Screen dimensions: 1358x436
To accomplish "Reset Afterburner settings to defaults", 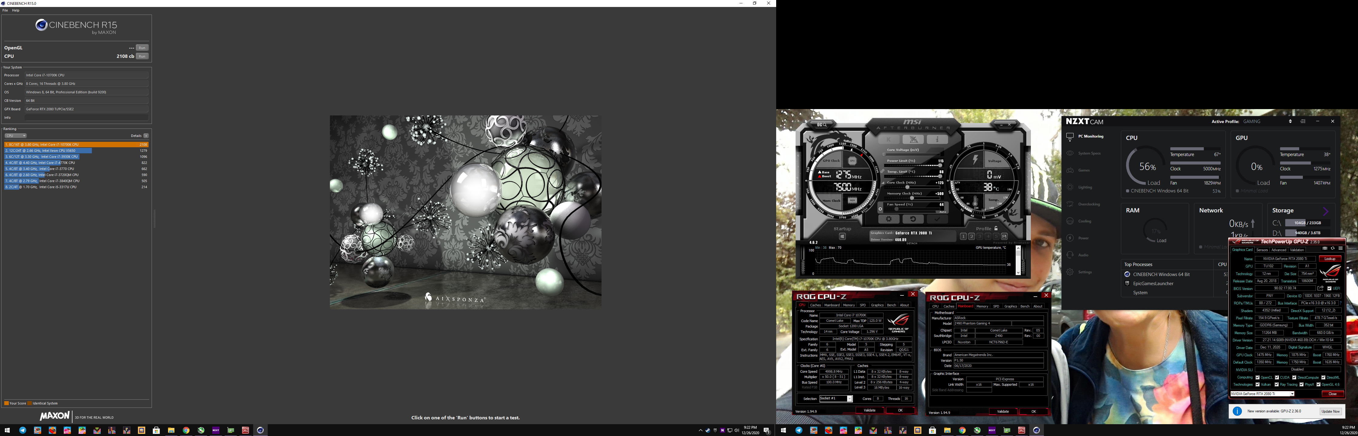I will pos(913,219).
